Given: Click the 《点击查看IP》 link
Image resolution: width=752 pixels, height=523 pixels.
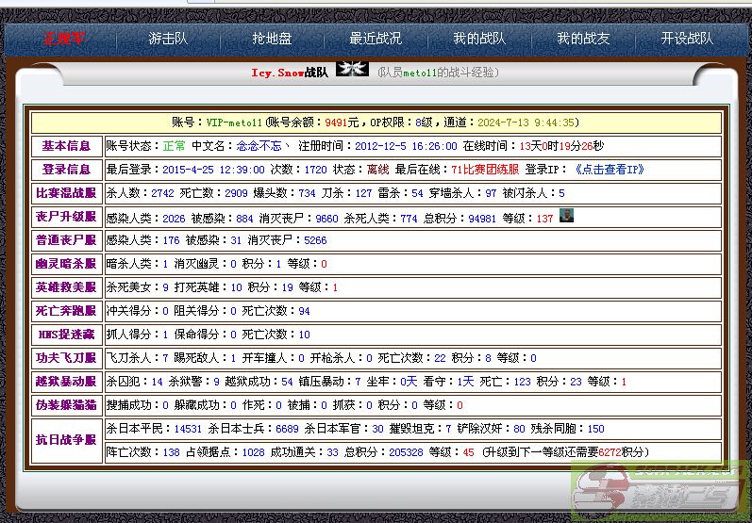Looking at the screenshot, I should click(610, 170).
